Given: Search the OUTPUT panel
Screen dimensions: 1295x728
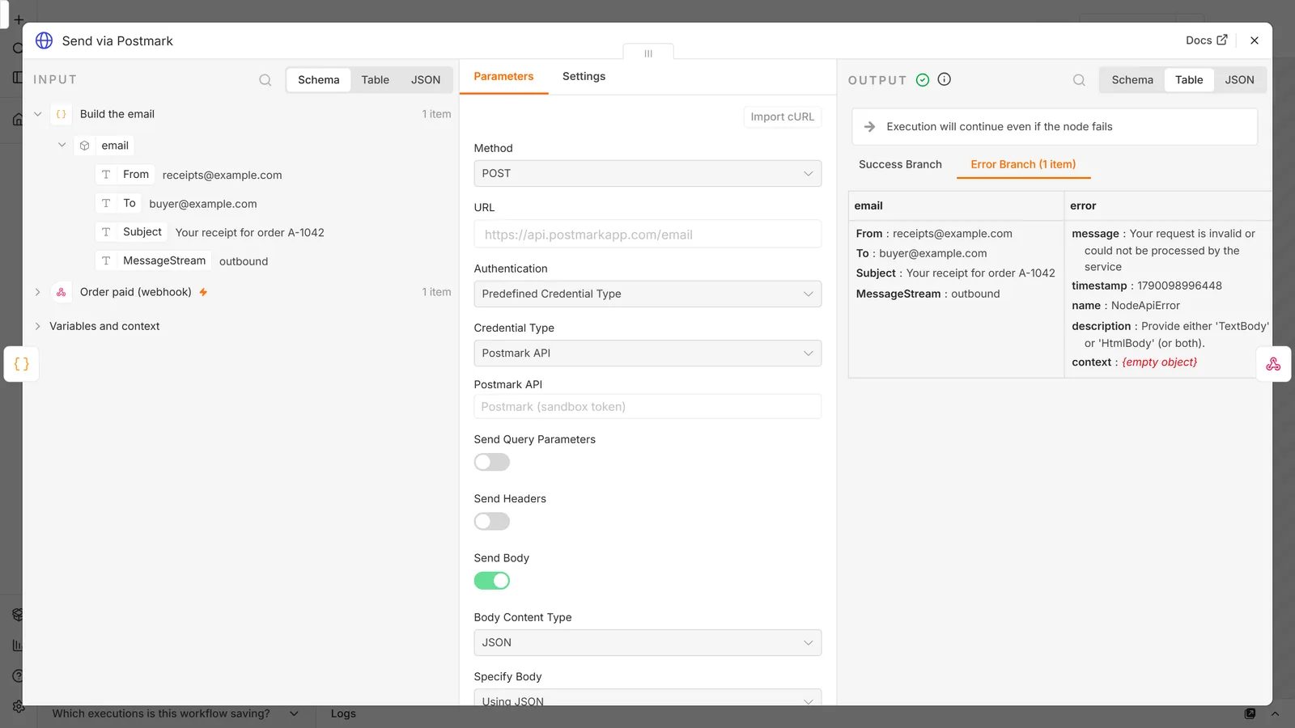Looking at the screenshot, I should tap(1079, 80).
